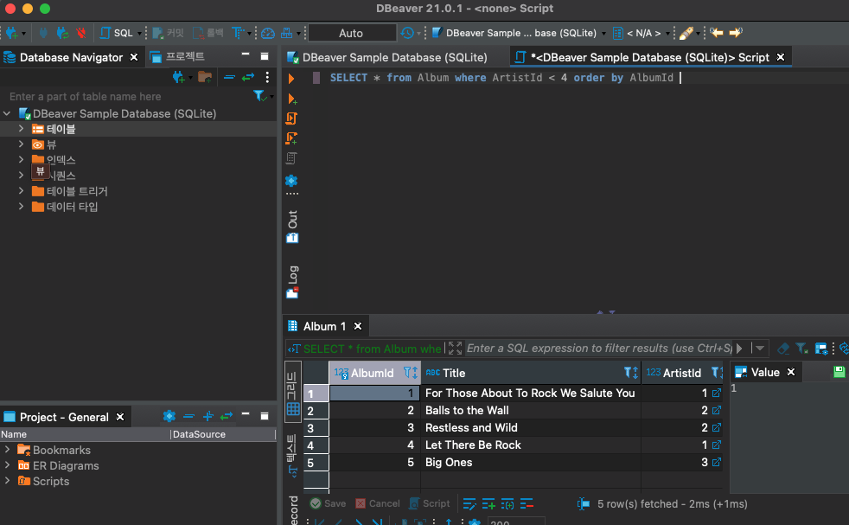The height and width of the screenshot is (525, 849).
Task: Click the new folder icon in Database Navigator
Action: [x=205, y=78]
